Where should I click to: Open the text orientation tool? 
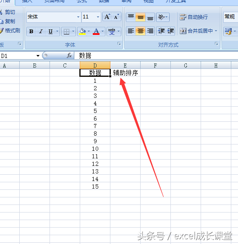pyautogui.click(x=161, y=17)
